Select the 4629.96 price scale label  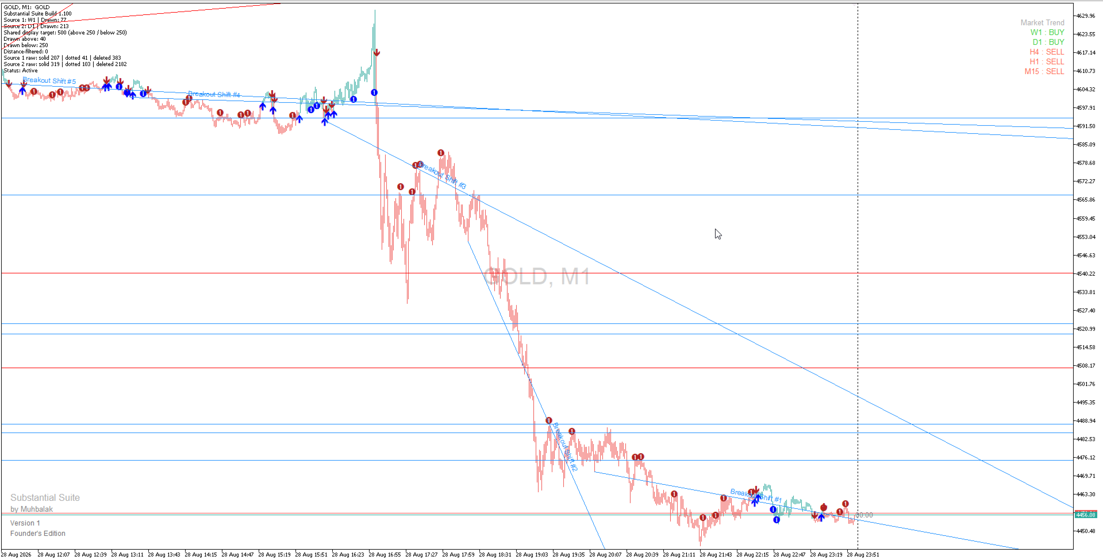1086,16
